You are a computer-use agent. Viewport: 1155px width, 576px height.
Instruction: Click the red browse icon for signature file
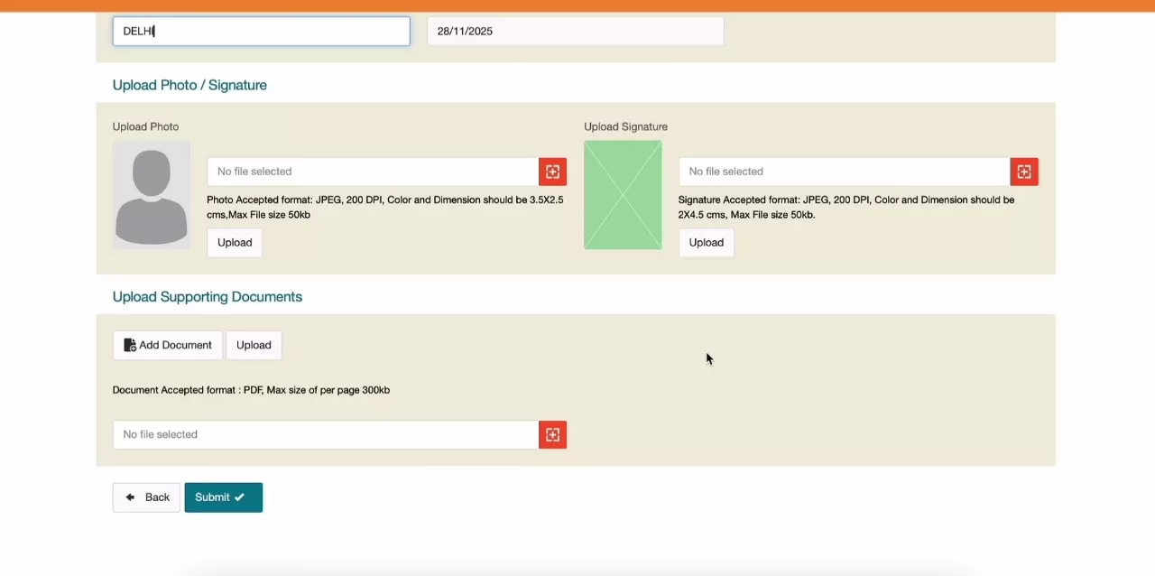(x=1024, y=172)
